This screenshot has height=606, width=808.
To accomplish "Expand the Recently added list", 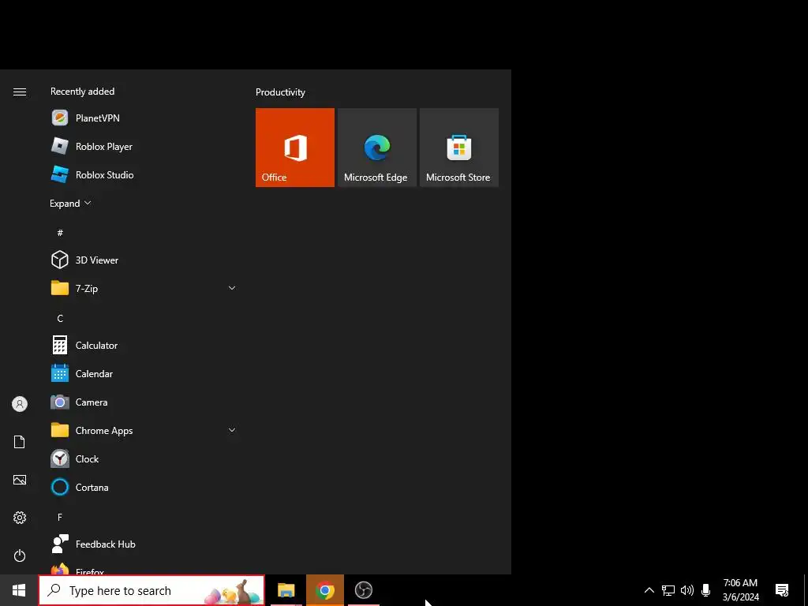I will (x=70, y=203).
